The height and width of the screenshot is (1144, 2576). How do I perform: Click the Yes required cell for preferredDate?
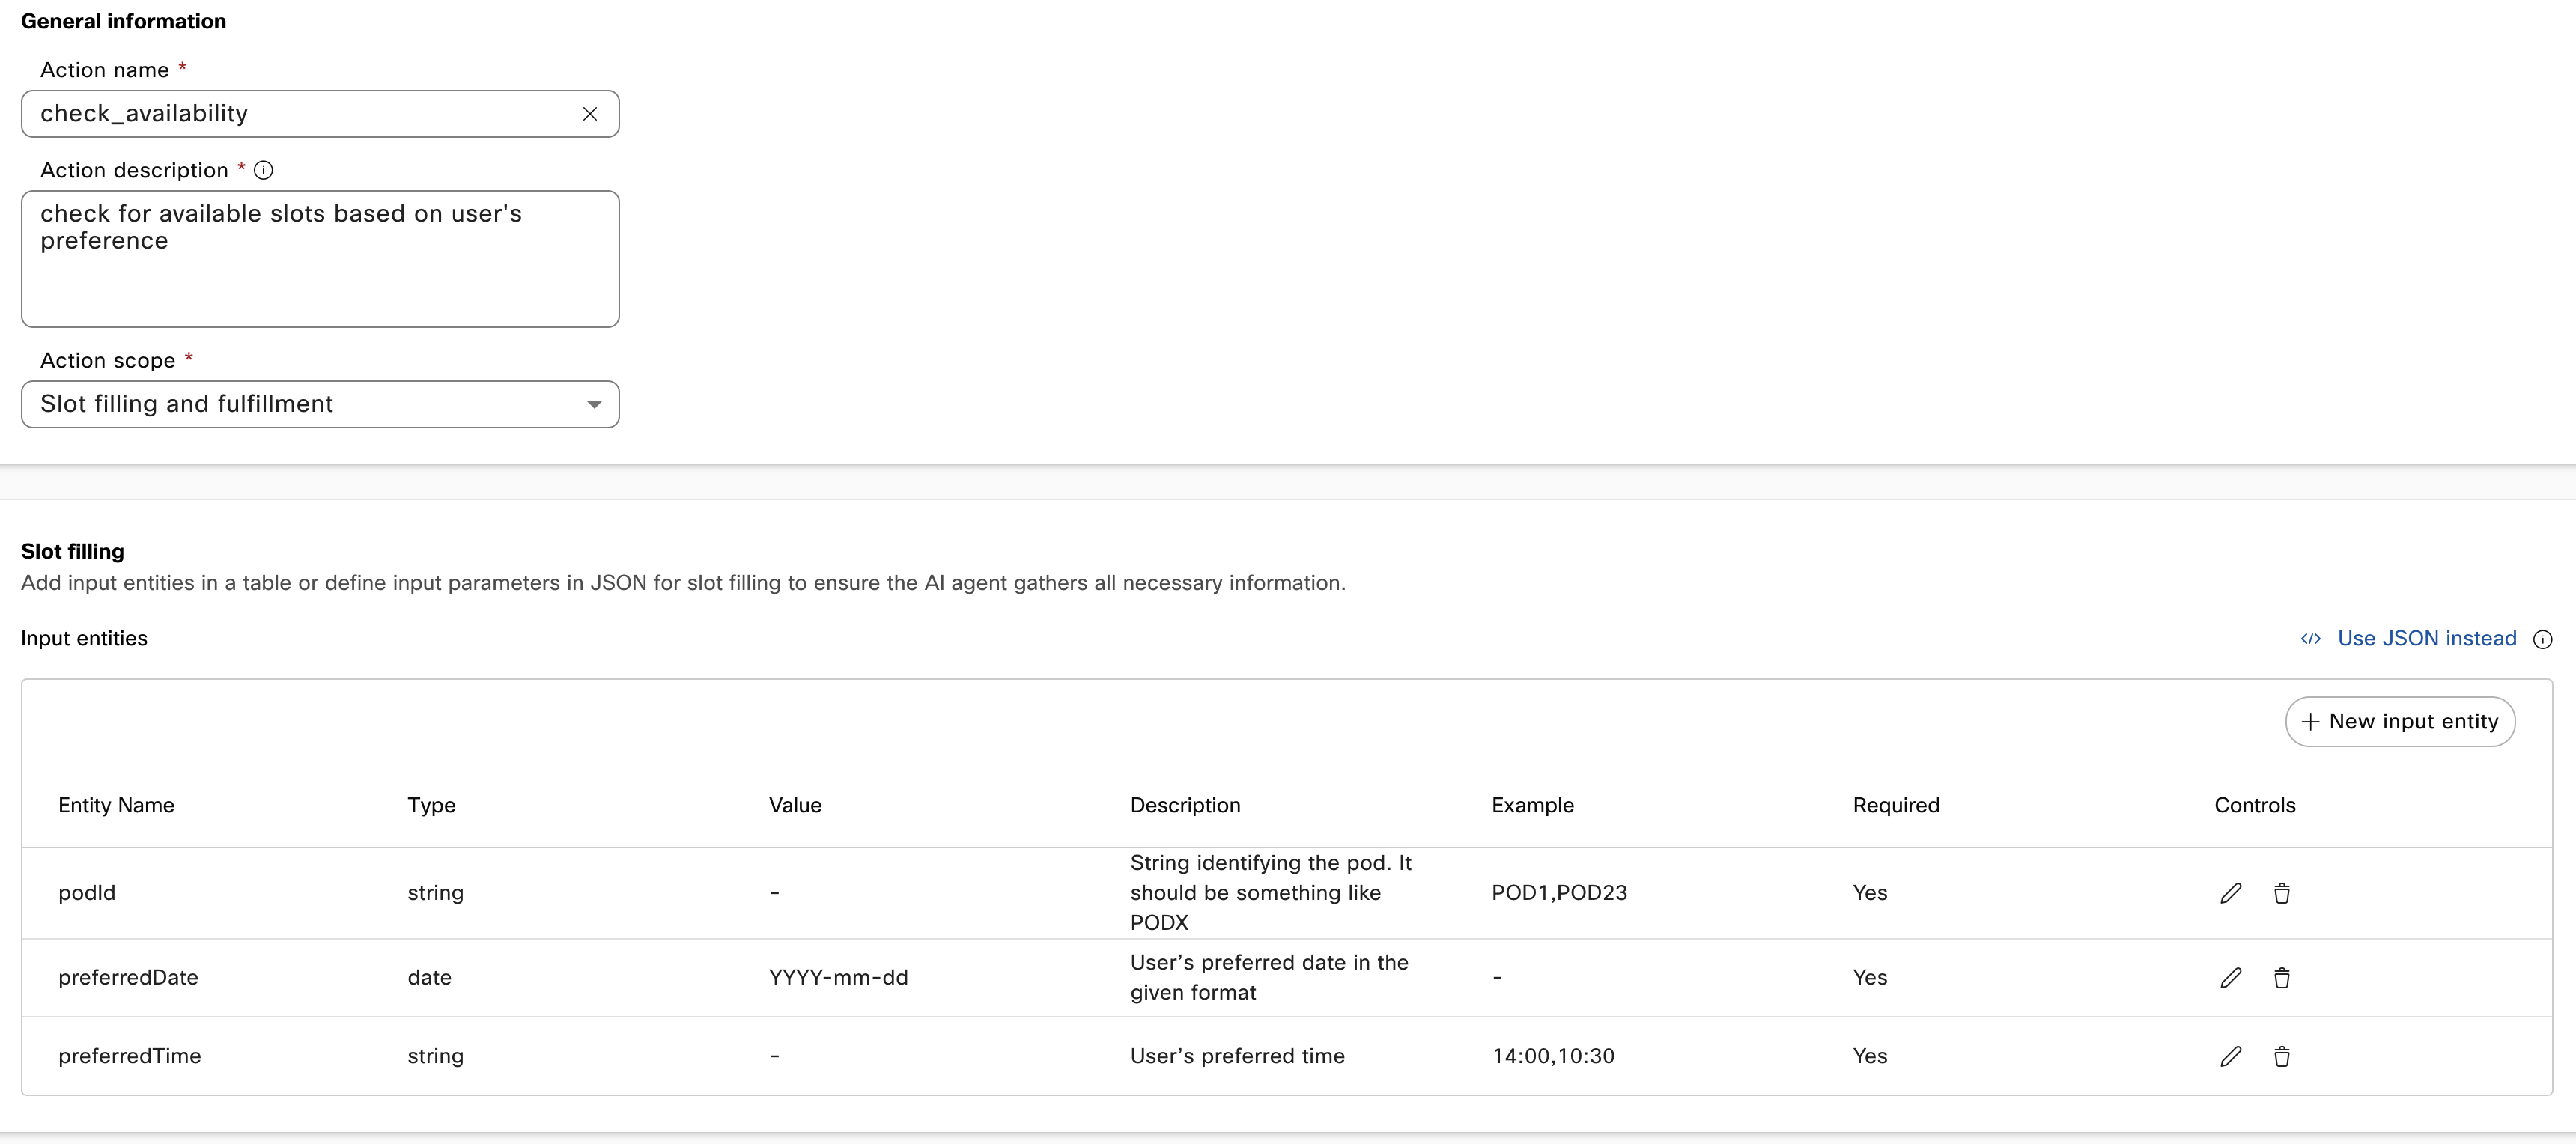pyautogui.click(x=1869, y=978)
